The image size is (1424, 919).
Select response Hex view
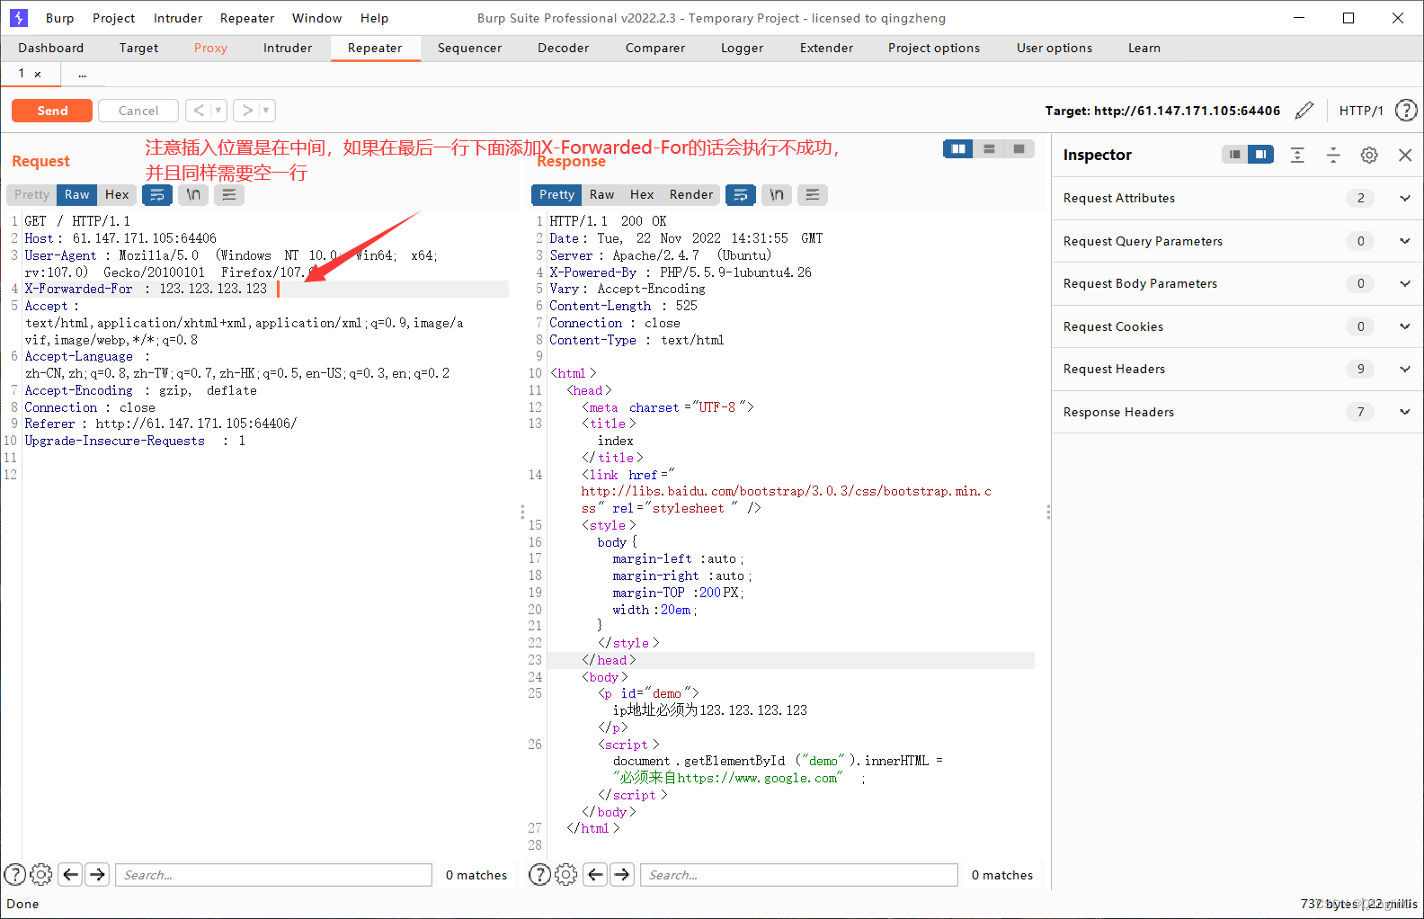(642, 194)
